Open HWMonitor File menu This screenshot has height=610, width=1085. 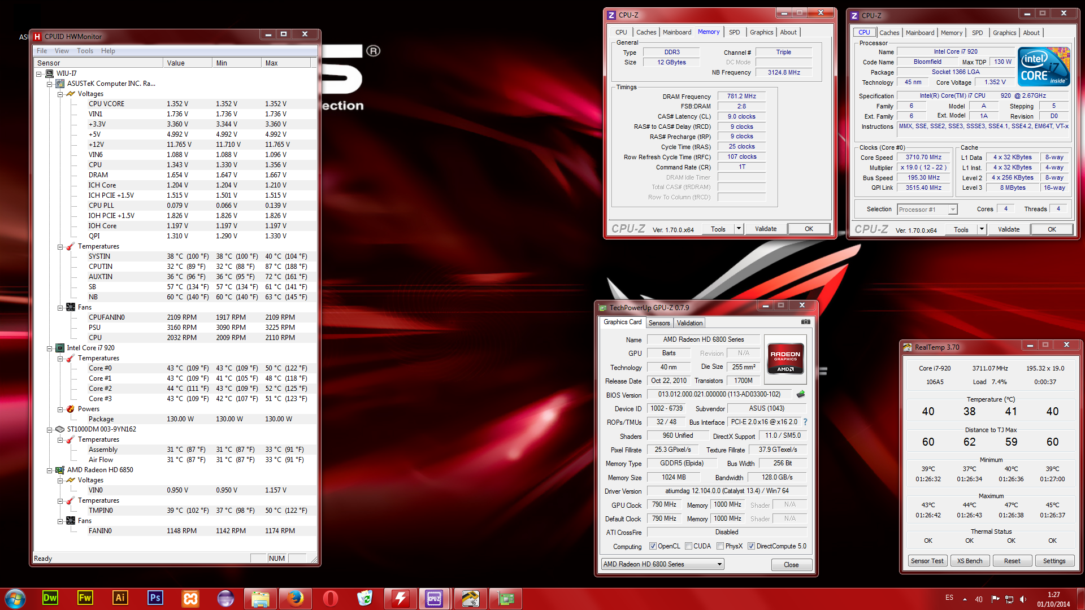click(42, 51)
